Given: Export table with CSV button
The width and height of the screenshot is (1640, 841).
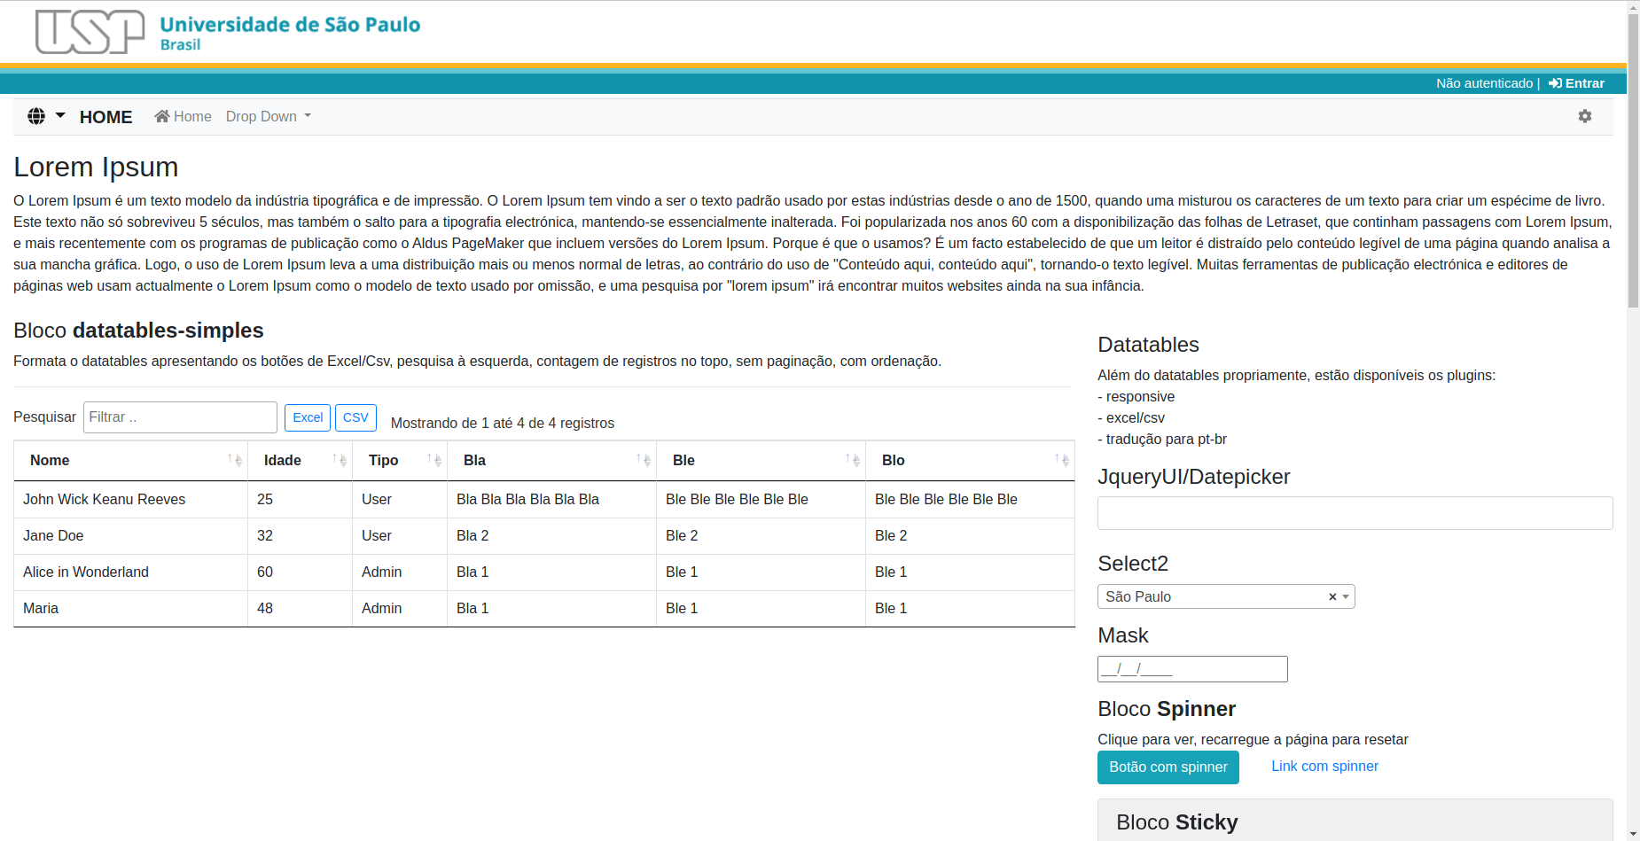Looking at the screenshot, I should pyautogui.click(x=355, y=417).
